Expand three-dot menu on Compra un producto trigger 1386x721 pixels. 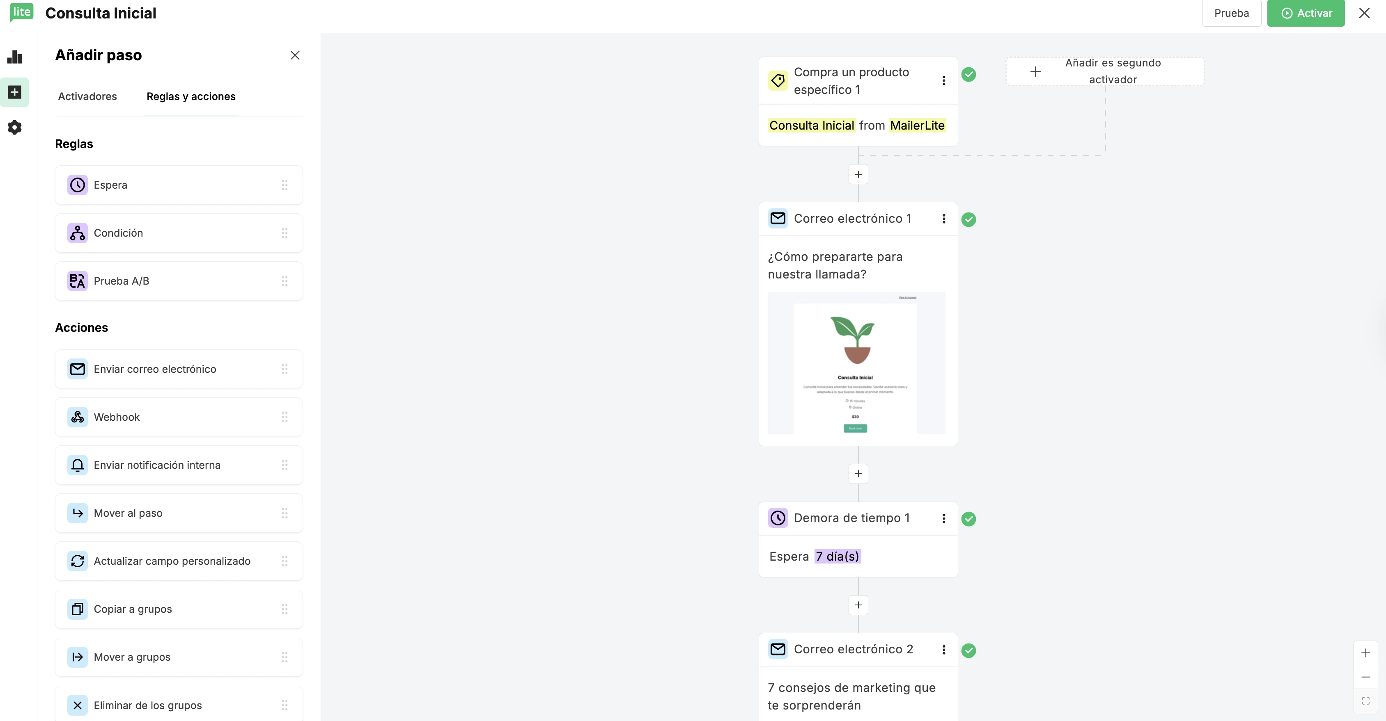(x=944, y=81)
